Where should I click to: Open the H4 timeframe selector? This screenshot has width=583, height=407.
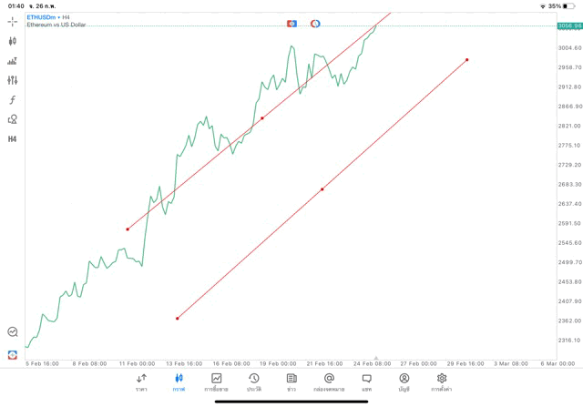click(x=13, y=139)
